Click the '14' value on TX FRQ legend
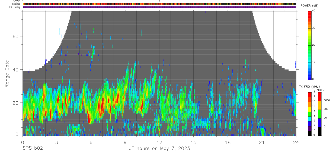The image size is (333, 154). pos(313,111)
